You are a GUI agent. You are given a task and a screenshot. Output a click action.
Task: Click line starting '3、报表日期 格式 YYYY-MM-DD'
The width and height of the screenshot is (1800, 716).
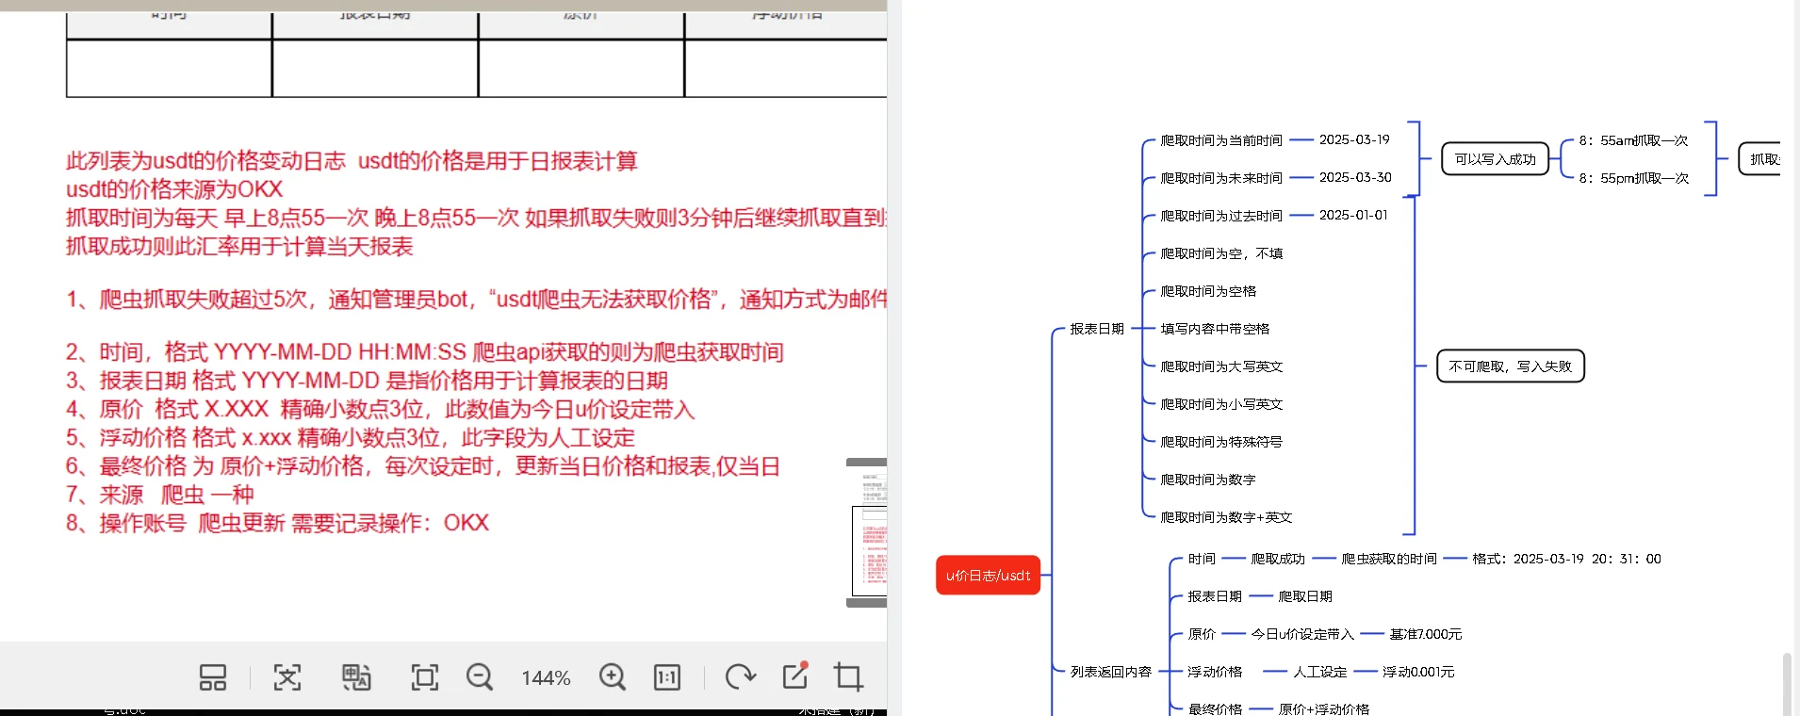point(367,381)
